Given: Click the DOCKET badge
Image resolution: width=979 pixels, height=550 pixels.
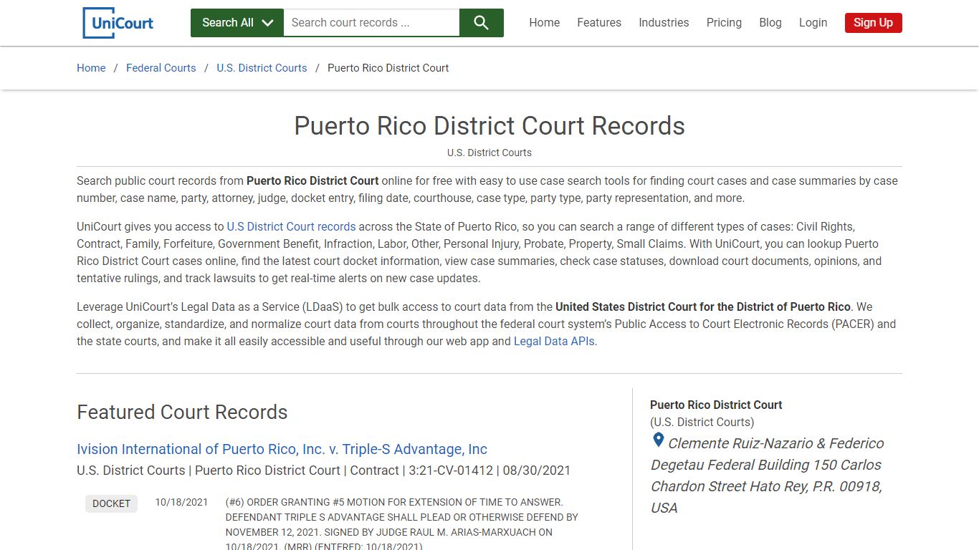Looking at the screenshot, I should [x=111, y=503].
